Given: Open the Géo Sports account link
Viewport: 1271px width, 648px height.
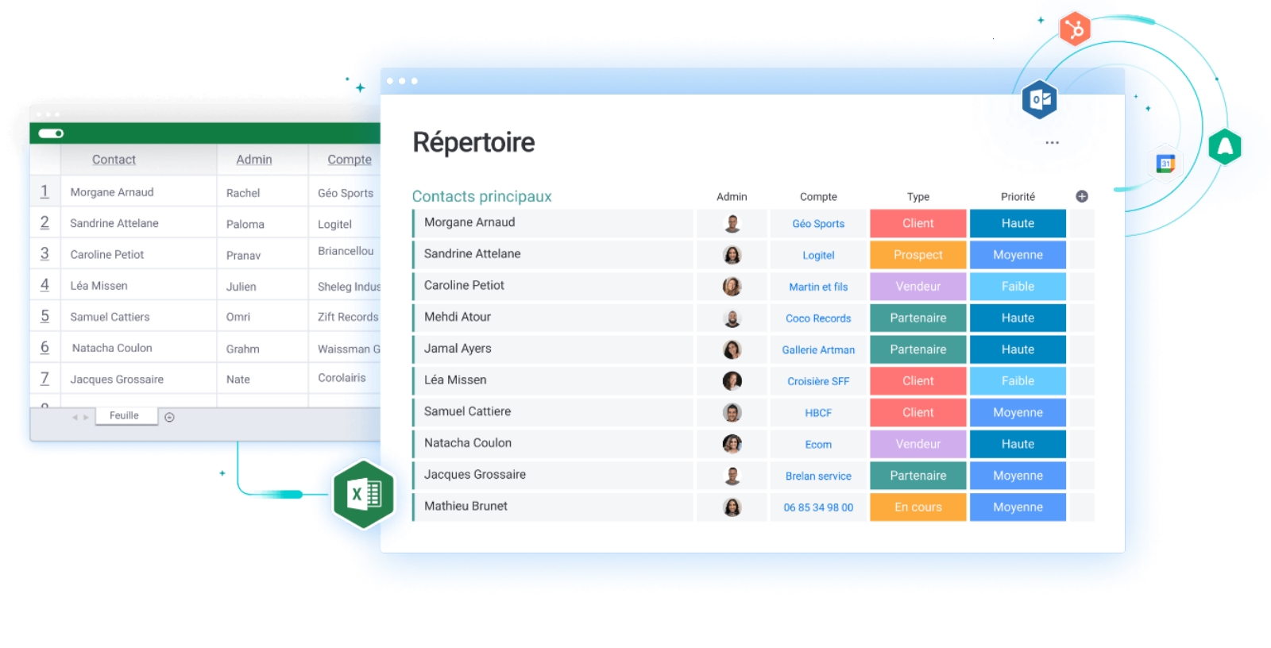Looking at the screenshot, I should [817, 224].
